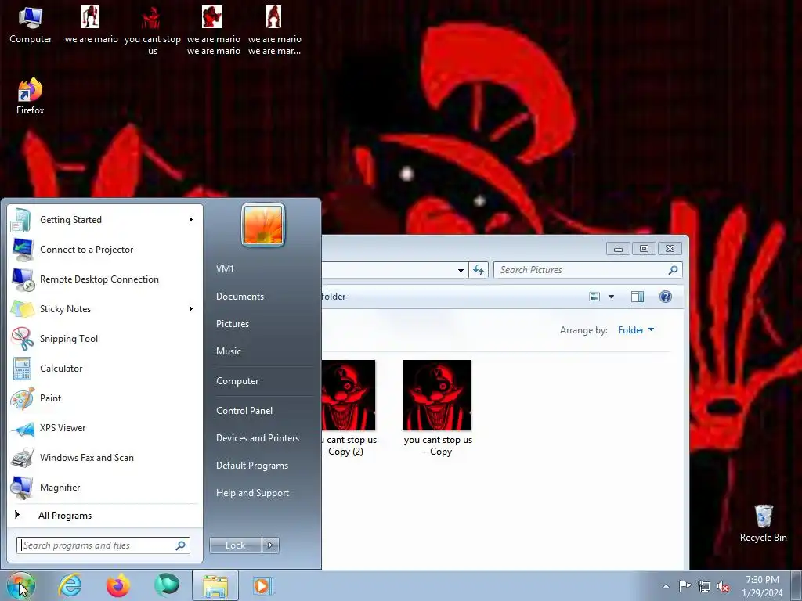Image resolution: width=802 pixels, height=601 pixels.
Task: Click the Change your view icon button
Action: tap(594, 297)
